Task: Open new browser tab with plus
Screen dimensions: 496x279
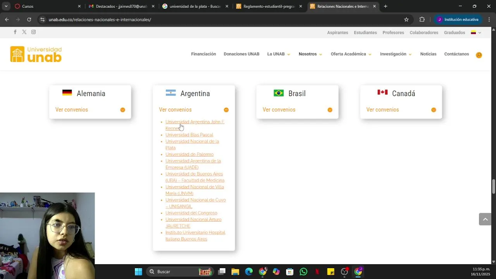Action: [x=386, y=6]
